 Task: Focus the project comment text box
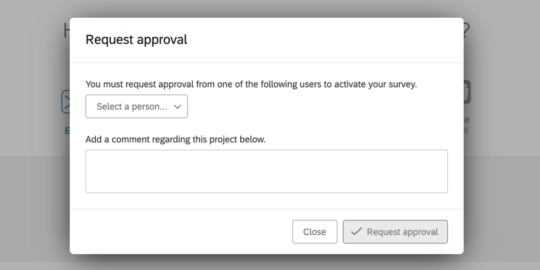pos(267,171)
